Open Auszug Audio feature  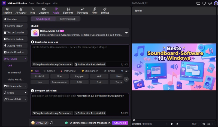[15, 46]
